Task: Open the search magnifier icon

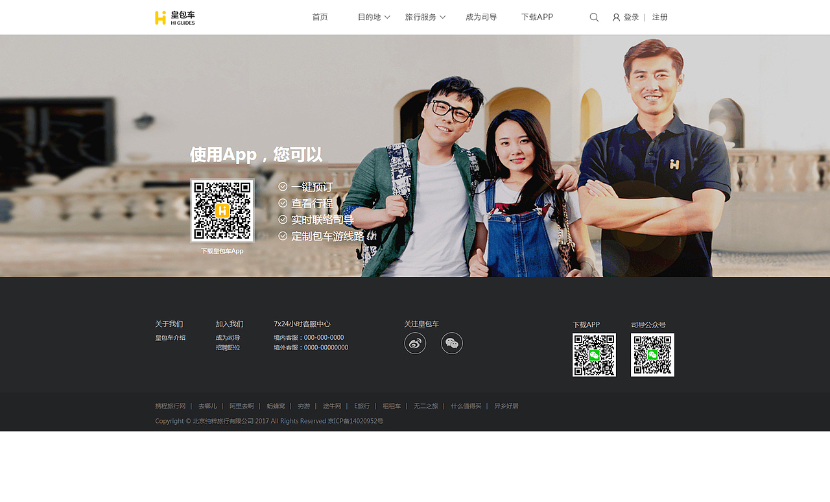Action: pos(594,17)
